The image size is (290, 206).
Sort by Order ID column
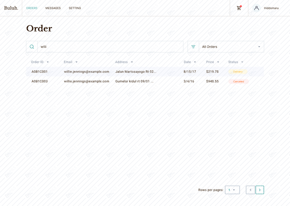(40, 62)
